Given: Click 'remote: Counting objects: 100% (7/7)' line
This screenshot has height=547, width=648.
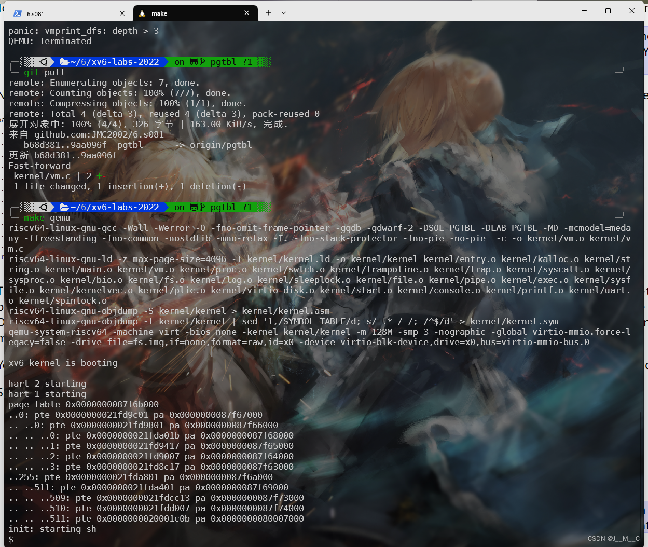Looking at the screenshot, I should tap(120, 93).
